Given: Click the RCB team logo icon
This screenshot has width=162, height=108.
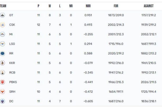Looking at the screenshot, I should [x=2, y=72].
